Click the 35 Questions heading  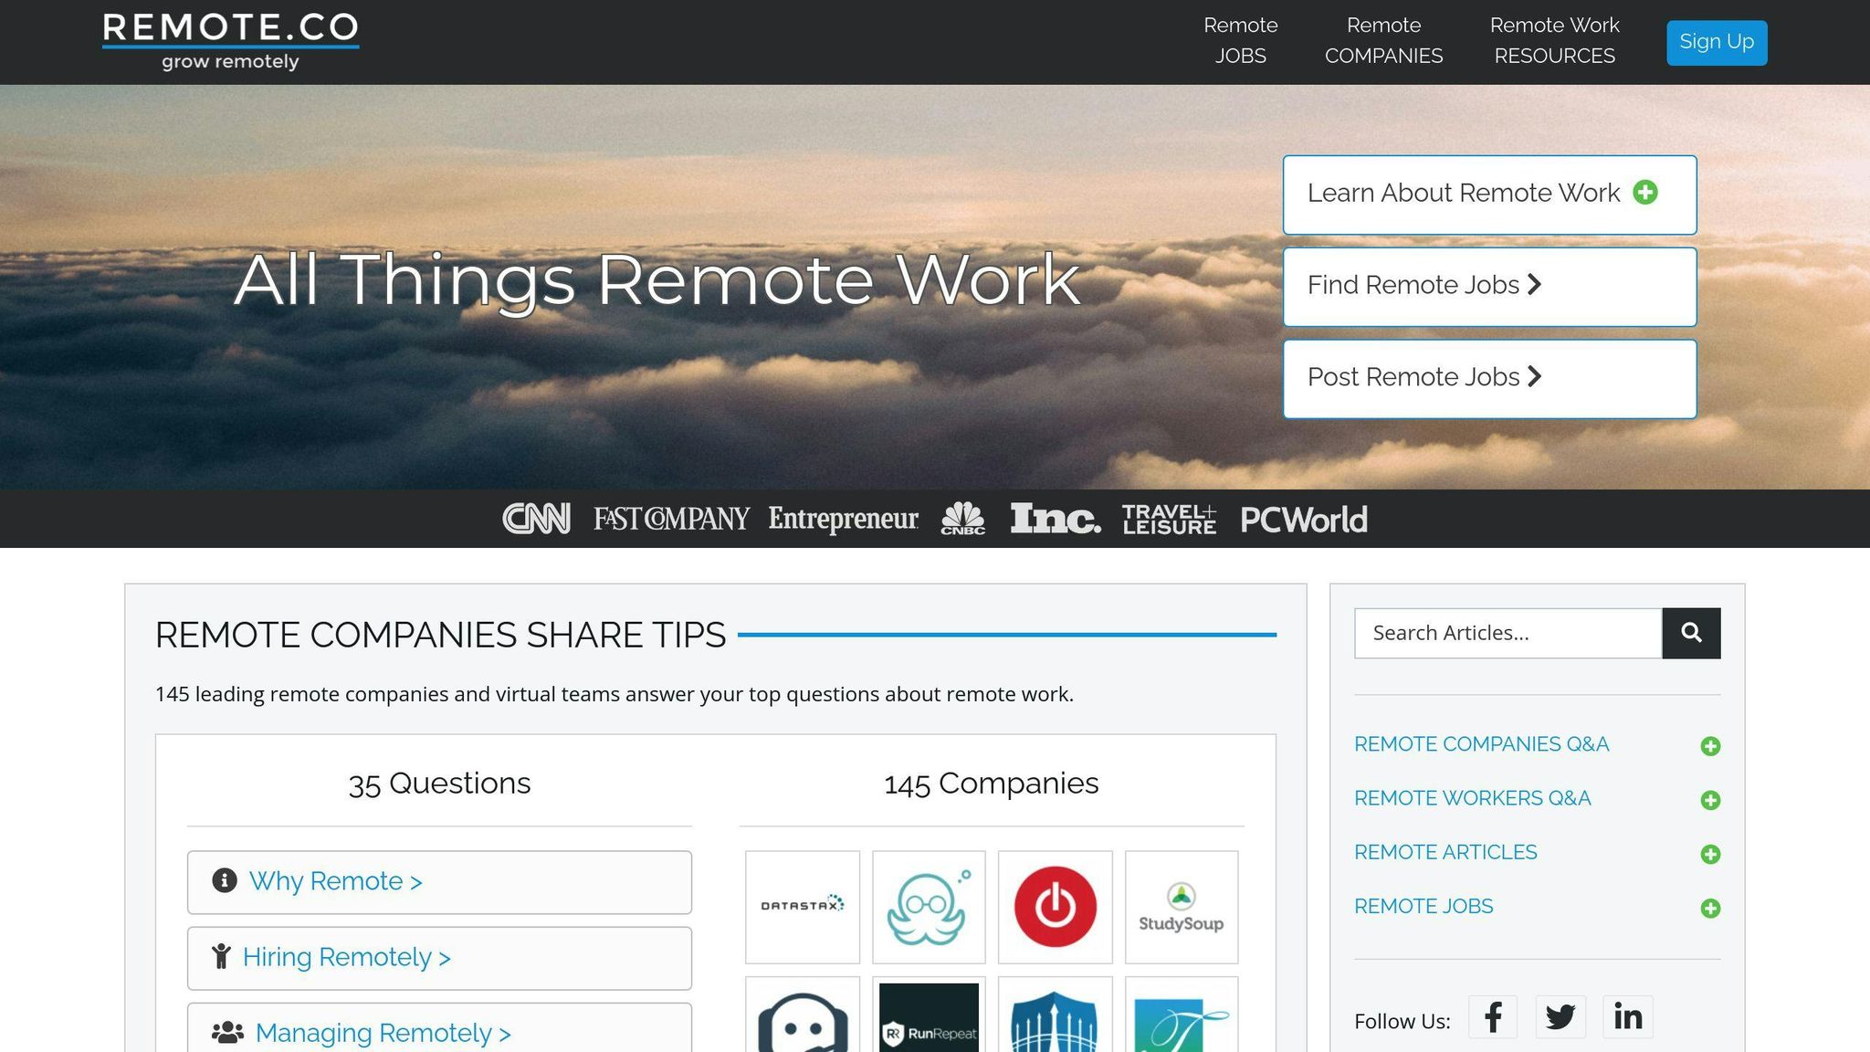coord(439,784)
